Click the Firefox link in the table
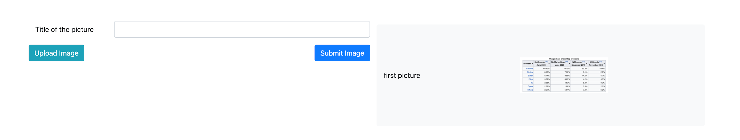This screenshot has height=140, width=740. tap(530, 72)
